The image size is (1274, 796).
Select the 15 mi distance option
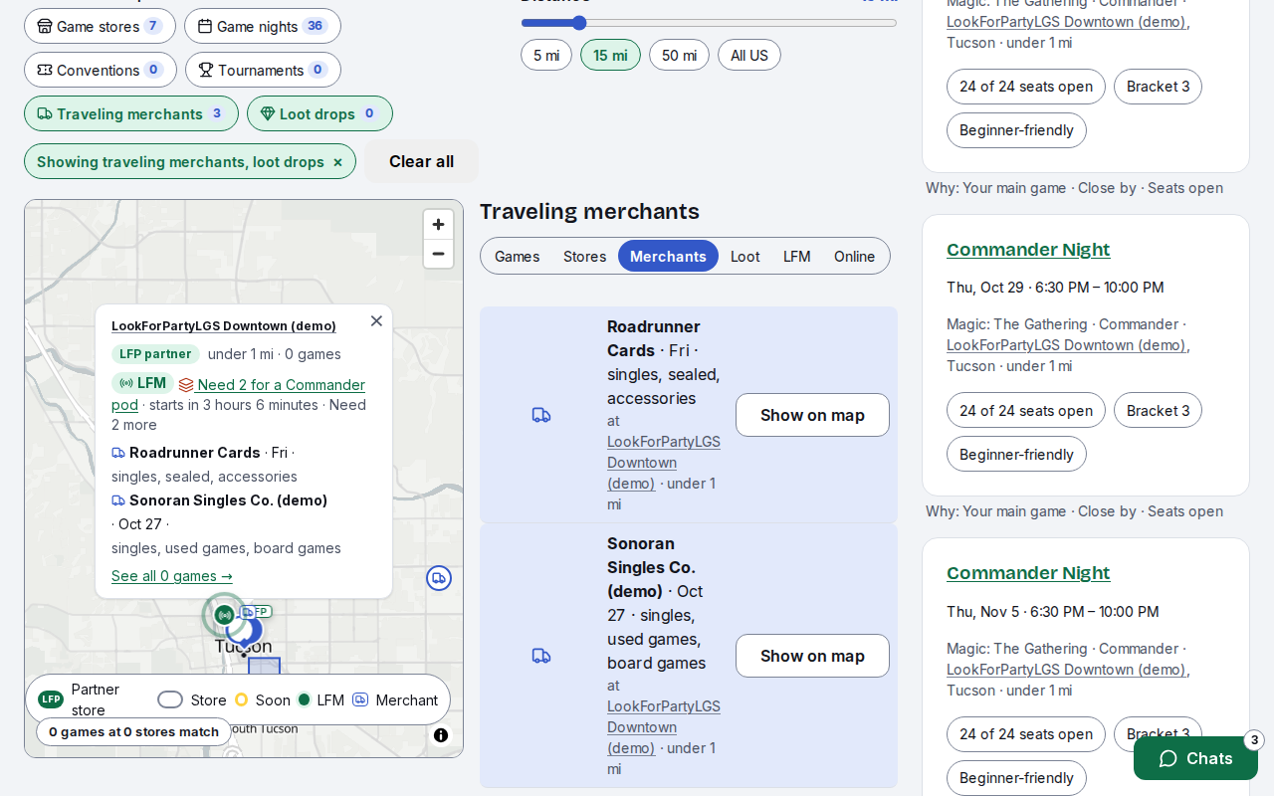610,55
